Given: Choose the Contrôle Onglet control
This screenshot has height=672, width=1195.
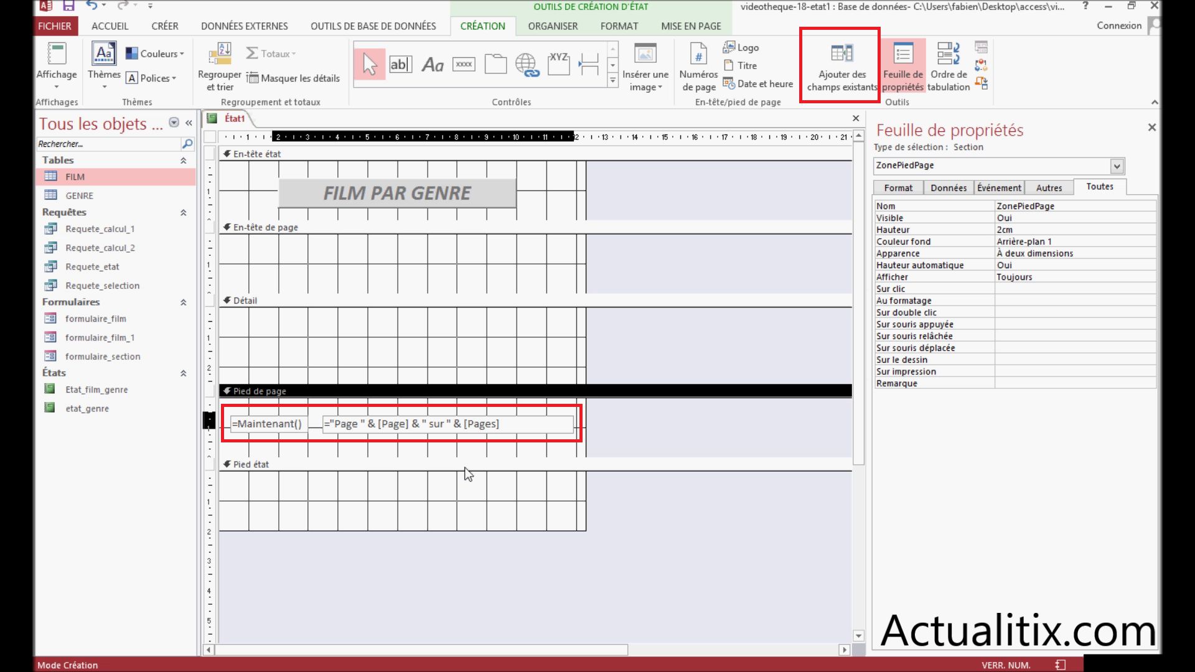Looking at the screenshot, I should (495, 64).
